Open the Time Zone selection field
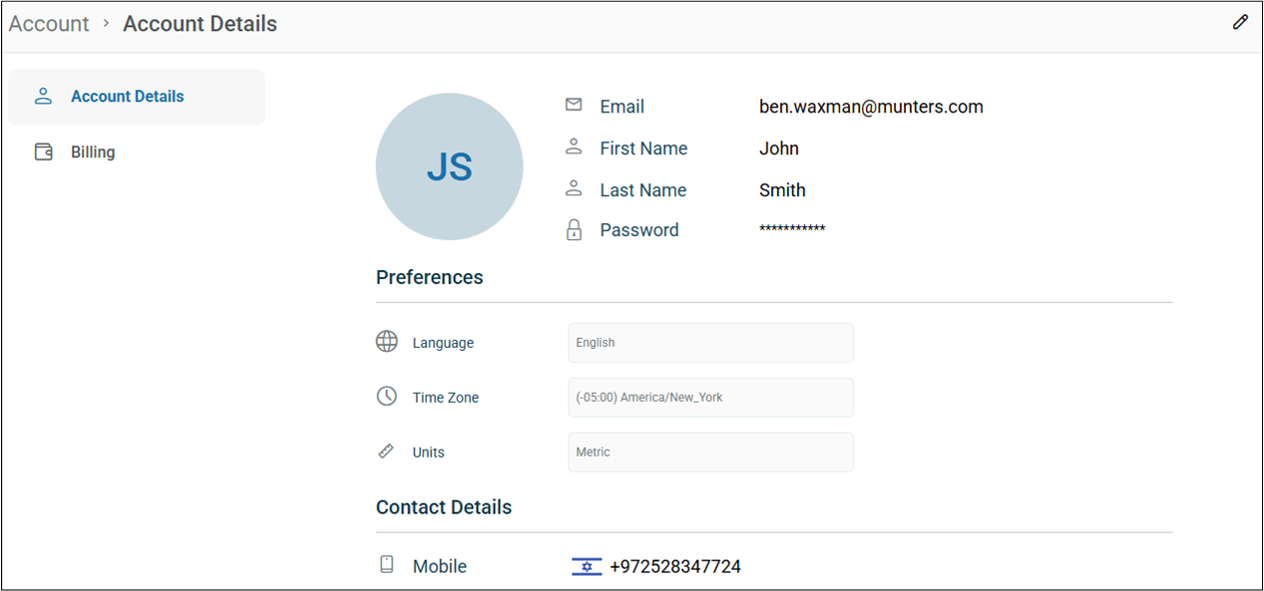Viewport: 1264px width, 591px height. (710, 397)
